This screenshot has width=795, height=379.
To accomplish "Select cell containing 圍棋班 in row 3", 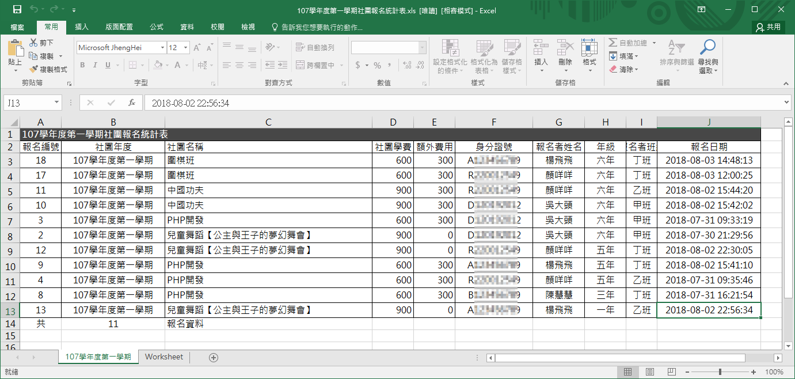I will pos(268,160).
